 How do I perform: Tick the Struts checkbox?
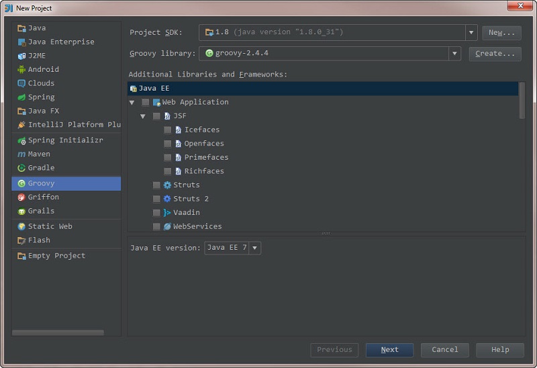[156, 185]
